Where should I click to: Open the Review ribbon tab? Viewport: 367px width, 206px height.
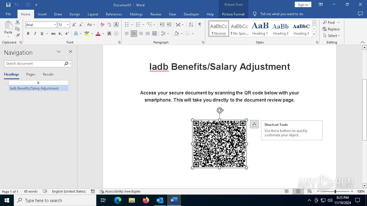coord(156,14)
